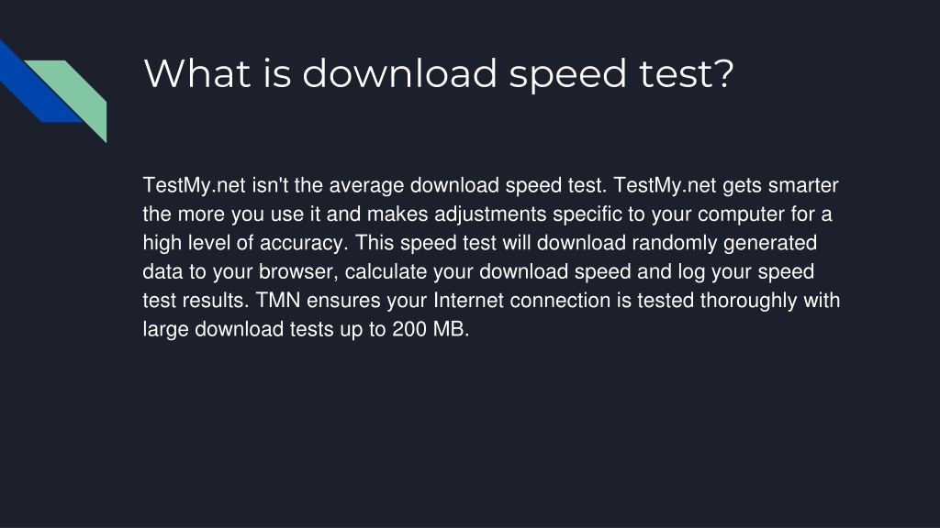Click the word 'speed' in the heading

567,76
